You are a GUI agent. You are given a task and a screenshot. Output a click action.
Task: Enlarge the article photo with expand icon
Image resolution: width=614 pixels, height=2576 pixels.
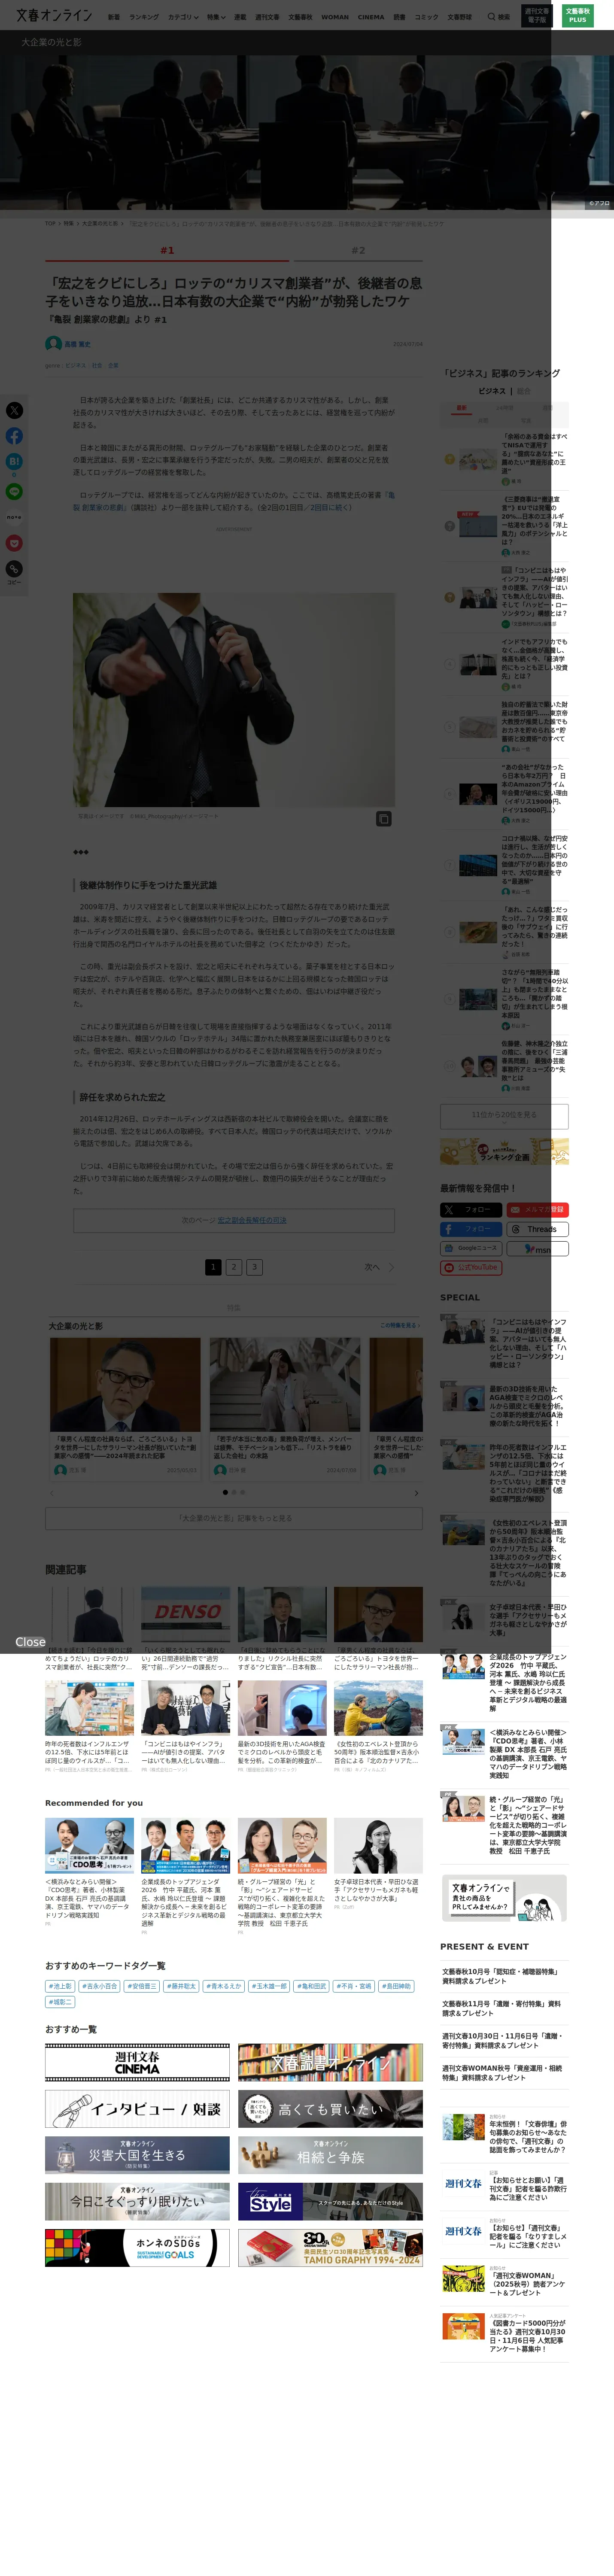(x=383, y=818)
